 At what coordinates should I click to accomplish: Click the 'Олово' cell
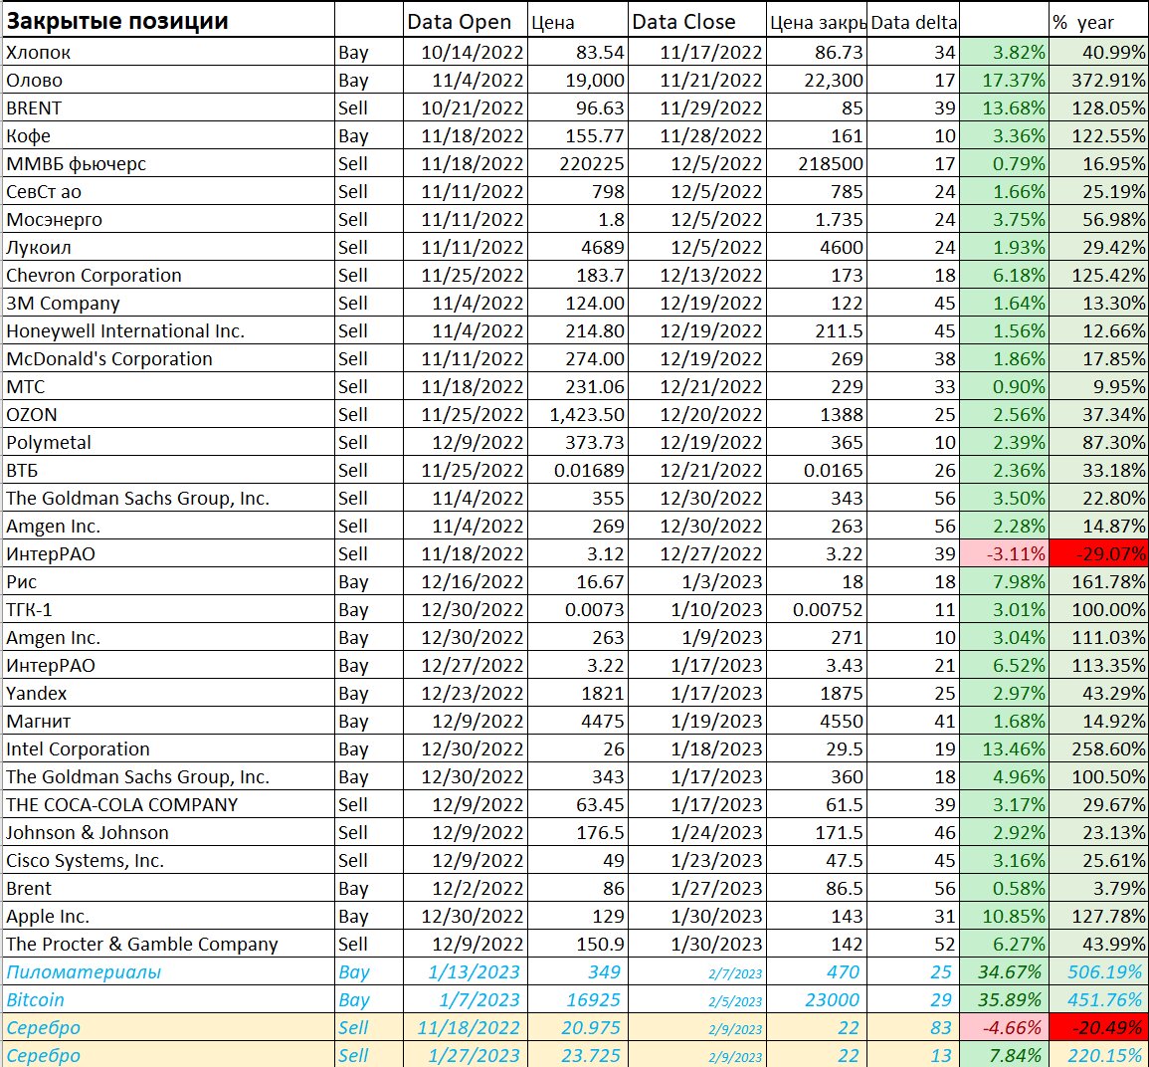168,80
